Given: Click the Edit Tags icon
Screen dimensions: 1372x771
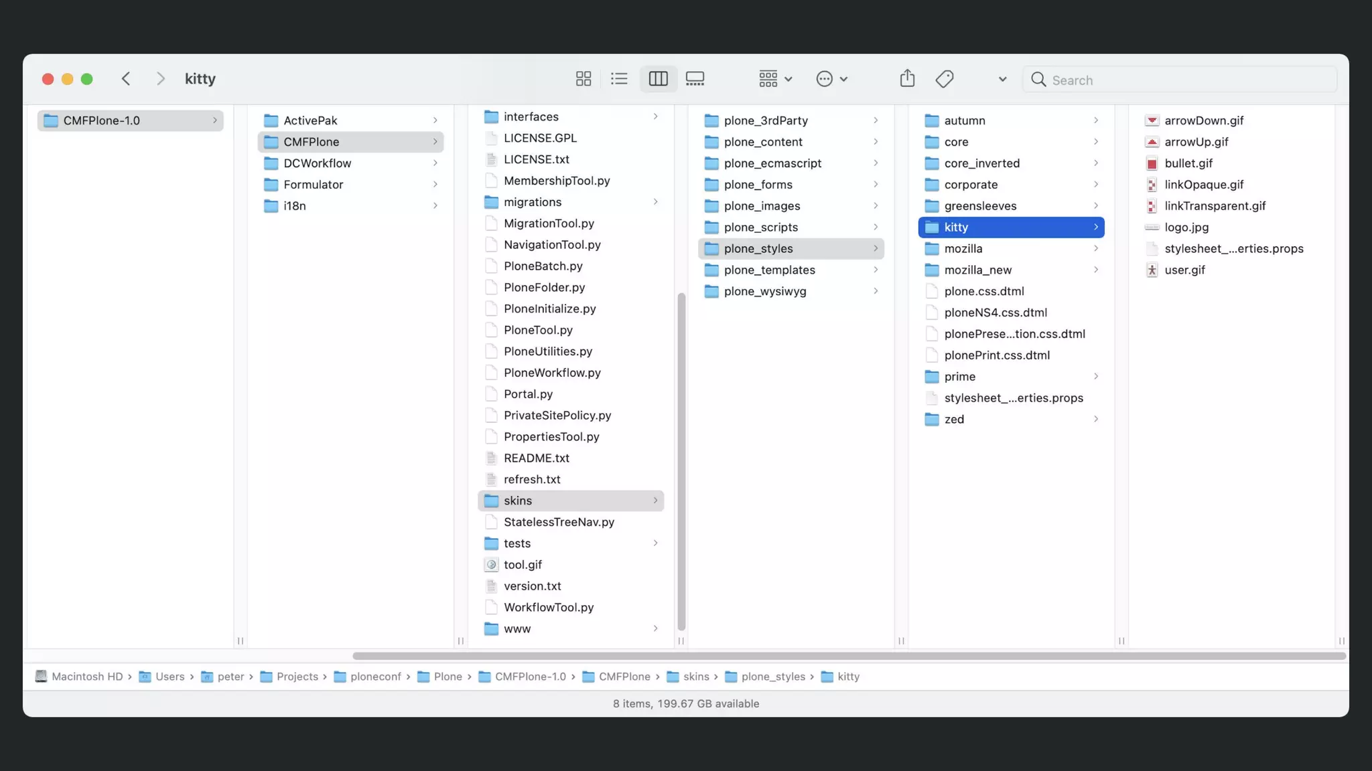Looking at the screenshot, I should click(945, 79).
